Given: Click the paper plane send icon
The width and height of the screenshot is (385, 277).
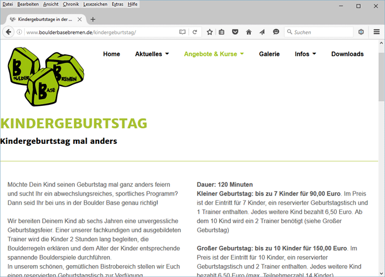Looking at the screenshot, I should coord(262,32).
